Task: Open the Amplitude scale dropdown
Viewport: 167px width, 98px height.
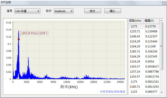Action: pyautogui.click(x=64, y=11)
